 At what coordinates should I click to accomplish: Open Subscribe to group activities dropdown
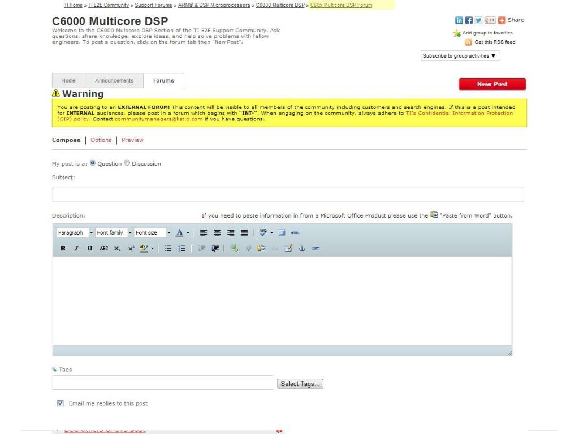[x=460, y=56]
